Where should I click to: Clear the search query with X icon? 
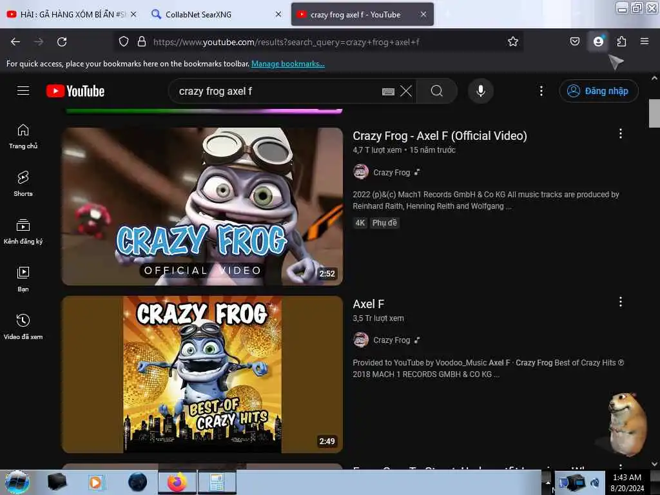point(406,91)
